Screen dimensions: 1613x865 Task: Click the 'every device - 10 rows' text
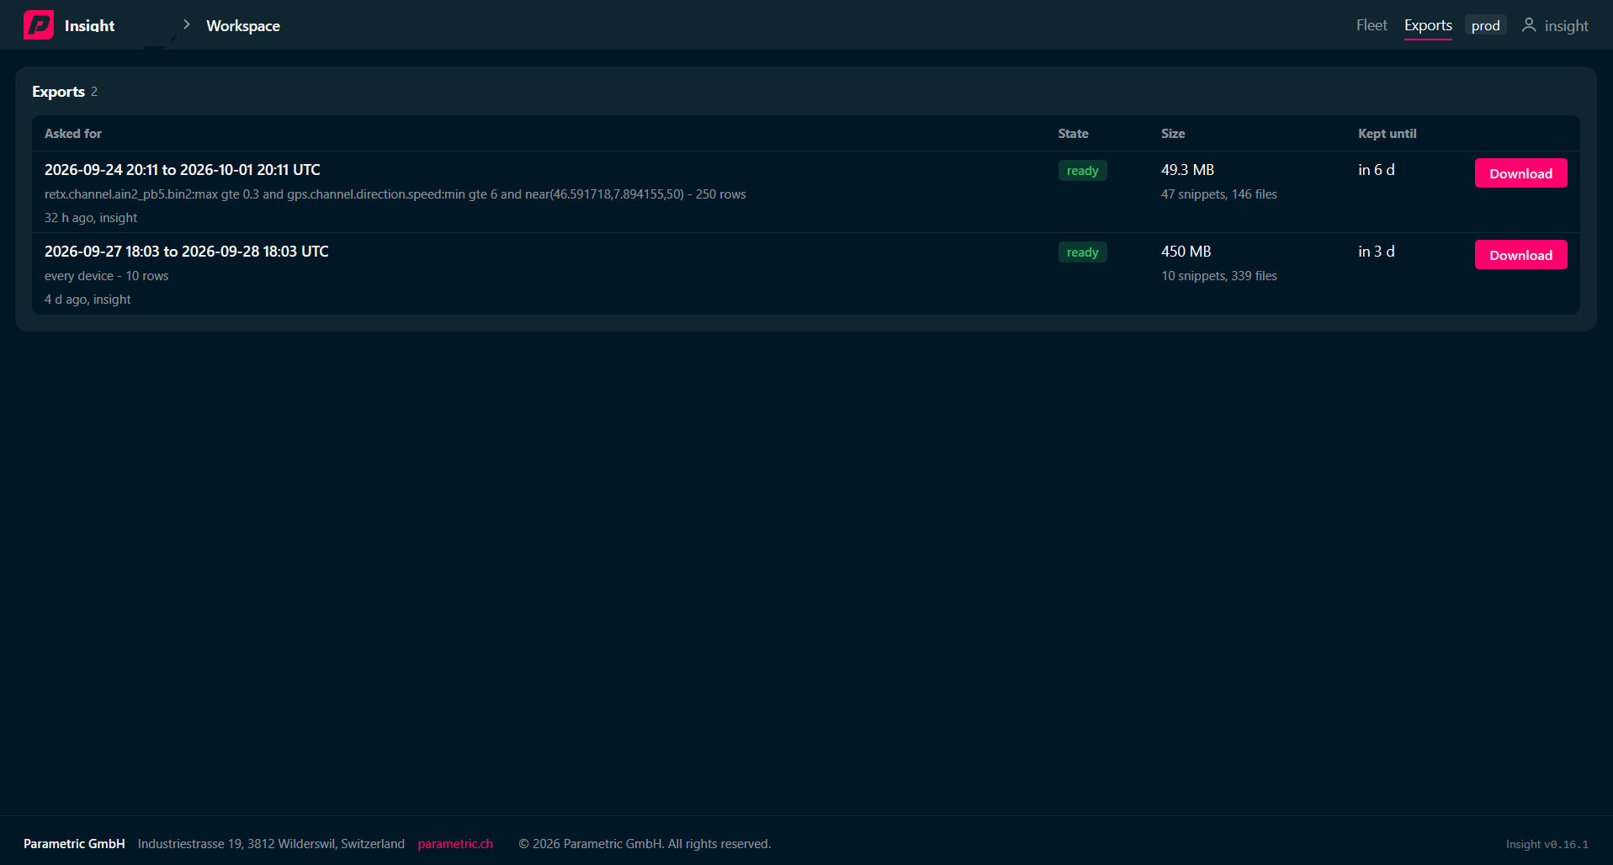click(107, 276)
